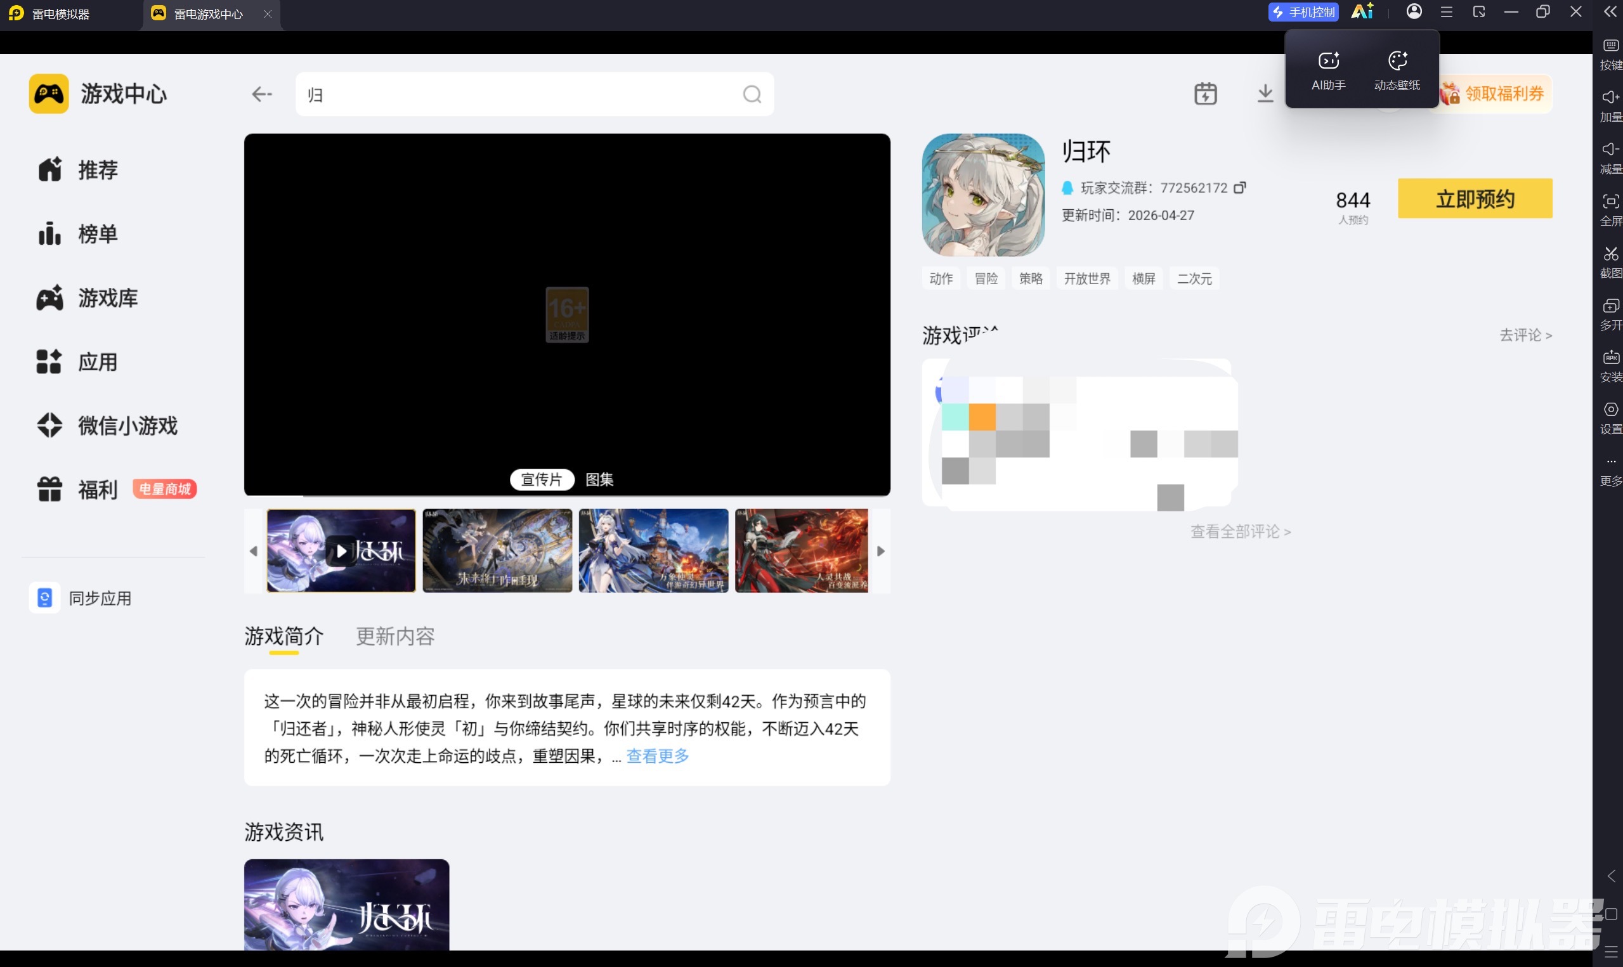Open the 动态壁纸 option
The height and width of the screenshot is (967, 1623).
coord(1397,70)
